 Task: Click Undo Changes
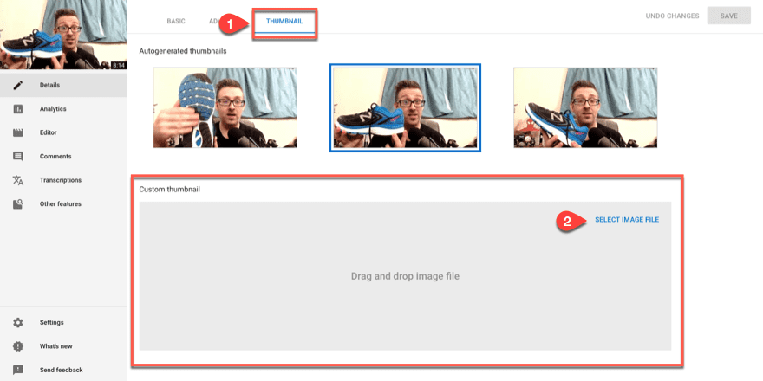point(673,16)
